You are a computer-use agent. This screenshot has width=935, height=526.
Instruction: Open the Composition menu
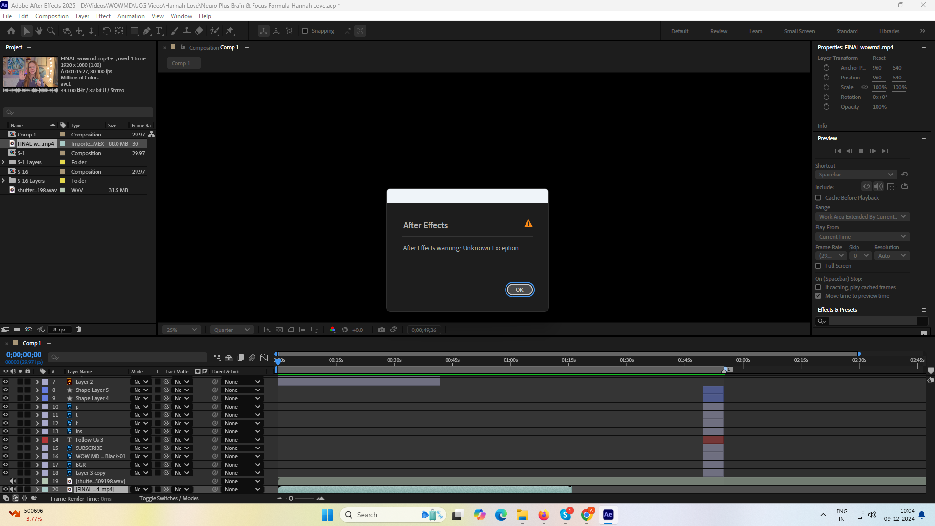[x=51, y=16]
